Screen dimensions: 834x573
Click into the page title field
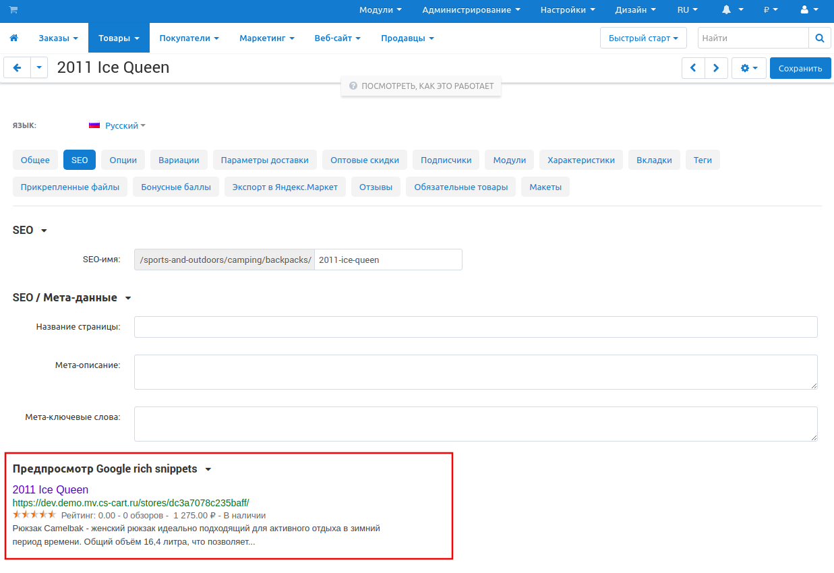[x=475, y=327]
